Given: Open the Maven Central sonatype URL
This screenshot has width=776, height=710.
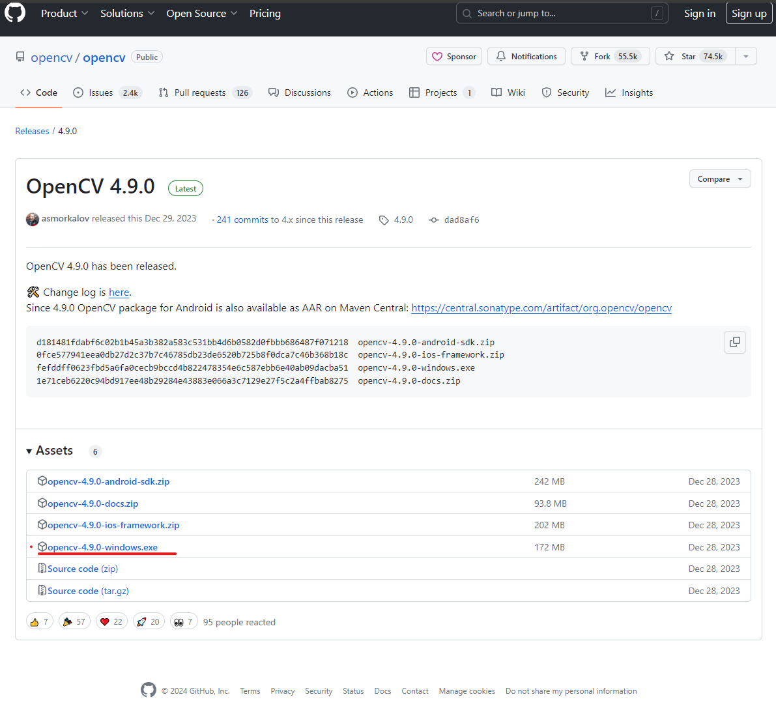Looking at the screenshot, I should (541, 307).
